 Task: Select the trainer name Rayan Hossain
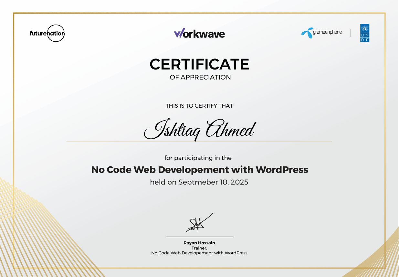tap(199, 243)
